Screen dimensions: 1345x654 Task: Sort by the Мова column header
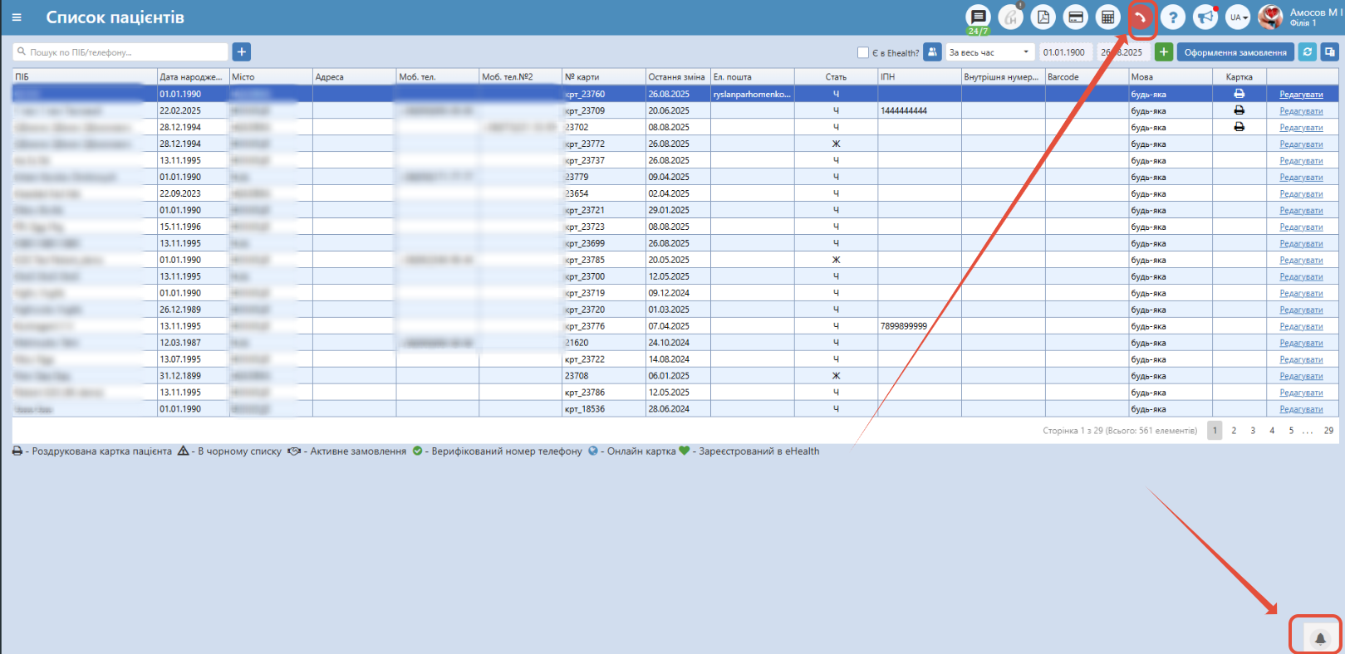tap(1170, 76)
